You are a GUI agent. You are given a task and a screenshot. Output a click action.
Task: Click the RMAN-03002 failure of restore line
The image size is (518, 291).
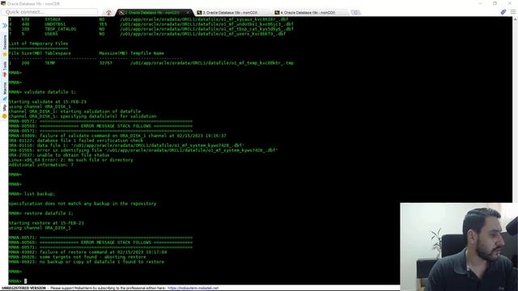point(87,252)
